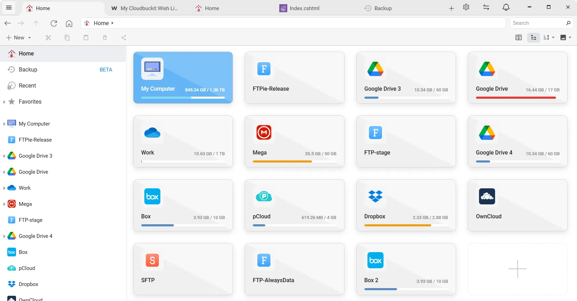Viewport: 577px width, 301px height.
Task: Open the transfers arrows icon
Action: [x=486, y=7]
